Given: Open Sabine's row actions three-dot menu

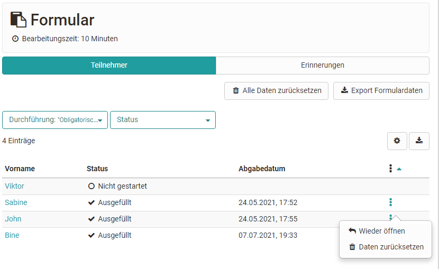Looking at the screenshot, I should (x=390, y=202).
